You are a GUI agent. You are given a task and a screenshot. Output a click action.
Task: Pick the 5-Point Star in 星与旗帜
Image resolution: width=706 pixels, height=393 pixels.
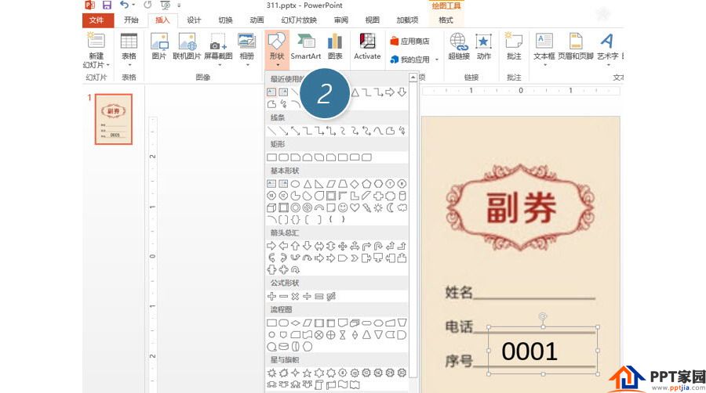307,373
